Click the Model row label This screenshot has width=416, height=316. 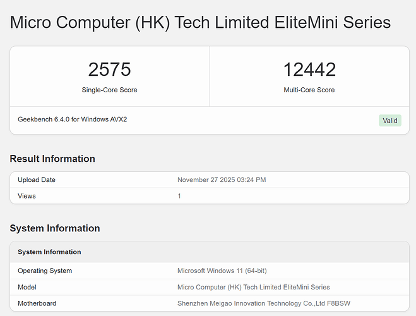point(28,287)
